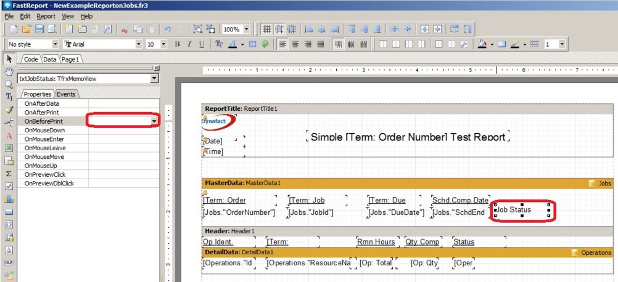Select the OLE object tool
The width and height of the screenshot is (618, 282).
coord(9,263)
